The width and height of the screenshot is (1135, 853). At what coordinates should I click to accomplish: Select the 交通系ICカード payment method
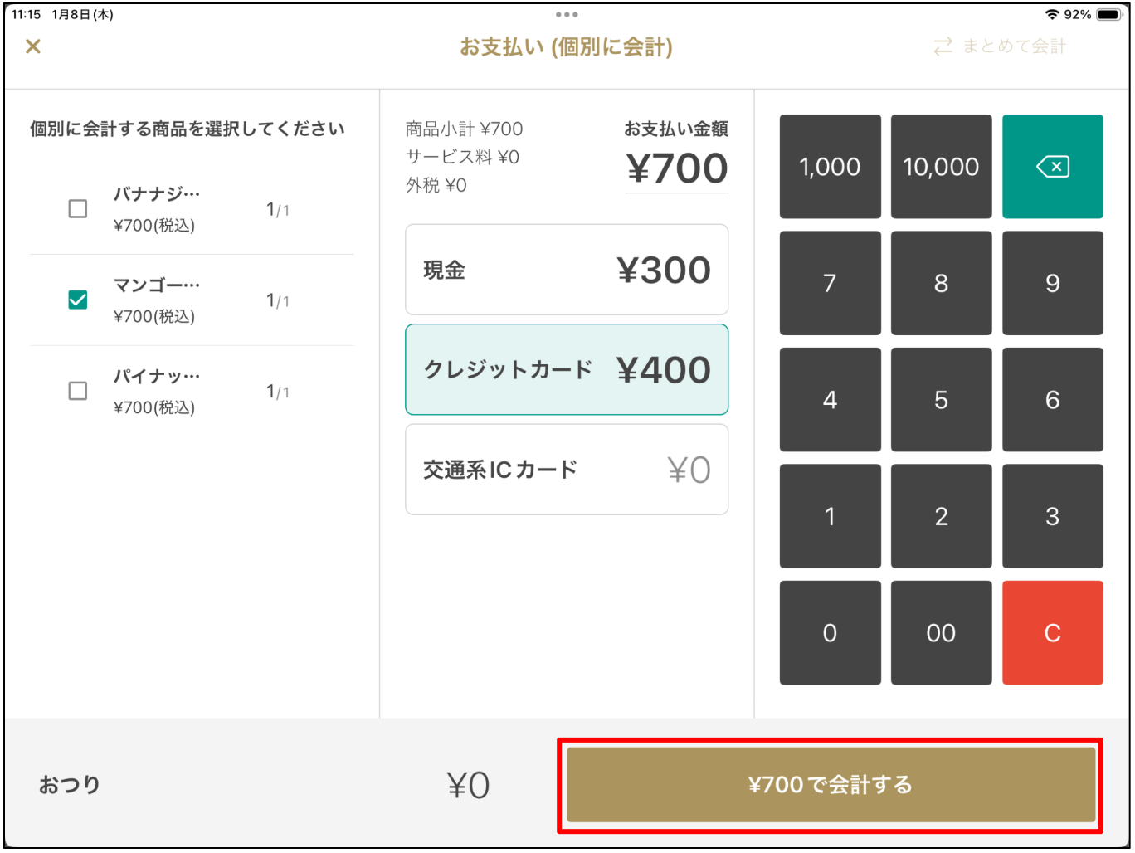point(567,470)
